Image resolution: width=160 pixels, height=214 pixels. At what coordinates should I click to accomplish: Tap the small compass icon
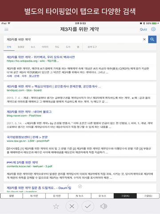tap(80, 186)
